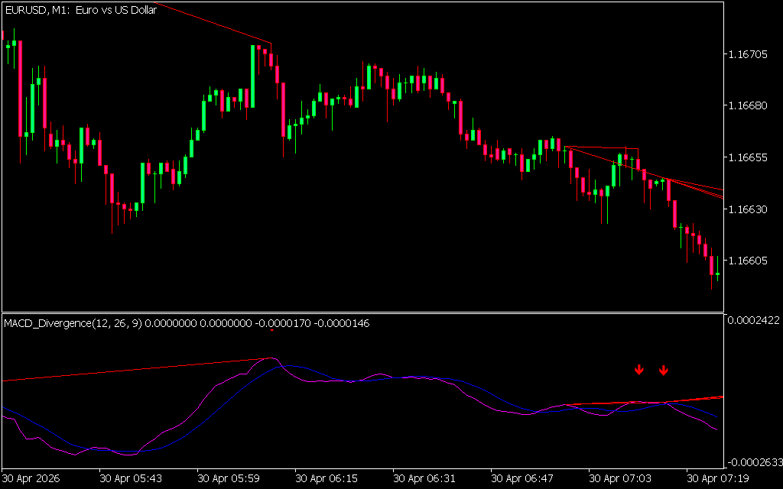This screenshot has width=783, height=489.
Task: Click the 30 Apr 05:59 time label
Action: [x=228, y=478]
